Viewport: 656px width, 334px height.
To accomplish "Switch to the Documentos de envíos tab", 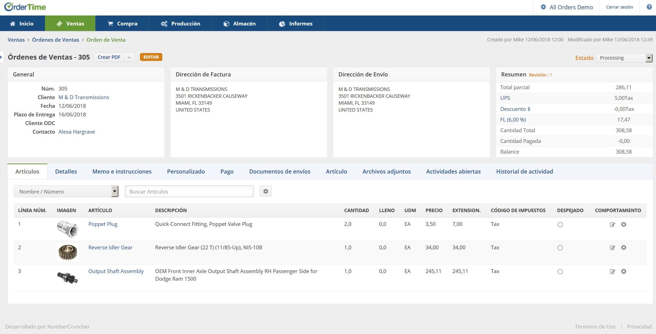I will 280,171.
